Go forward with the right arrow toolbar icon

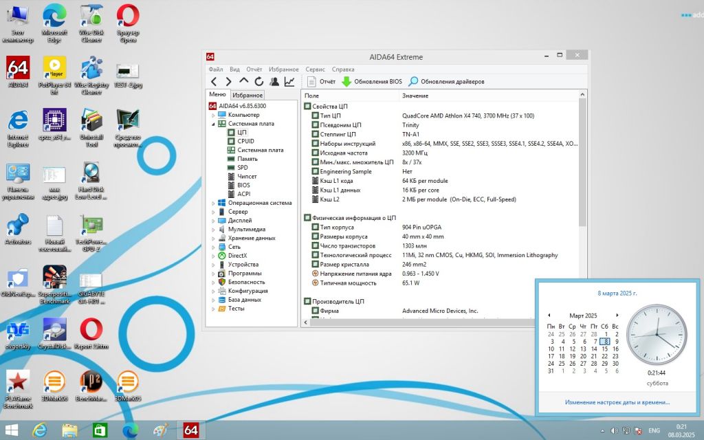click(228, 82)
